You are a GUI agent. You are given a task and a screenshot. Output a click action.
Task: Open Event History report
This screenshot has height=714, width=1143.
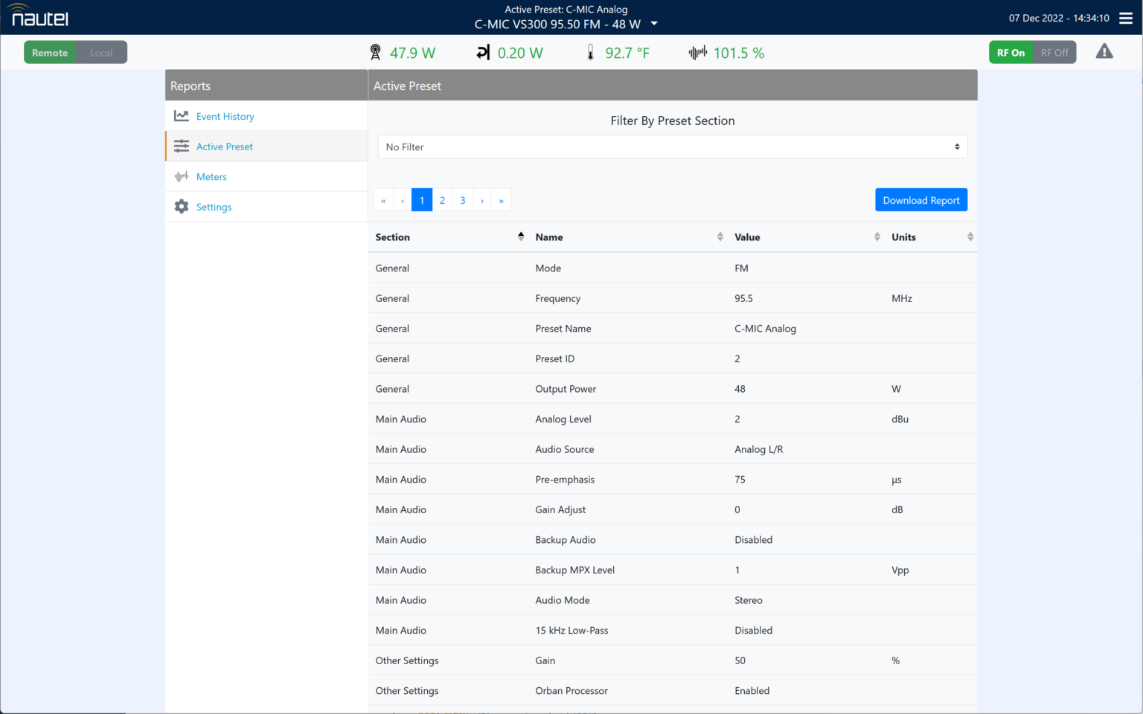225,117
